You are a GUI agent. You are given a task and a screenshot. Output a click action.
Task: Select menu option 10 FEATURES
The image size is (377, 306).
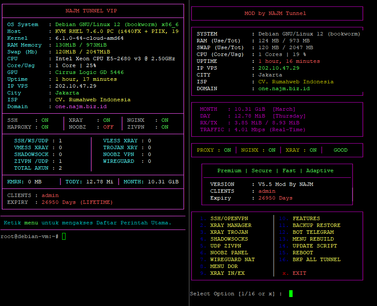[299, 218]
